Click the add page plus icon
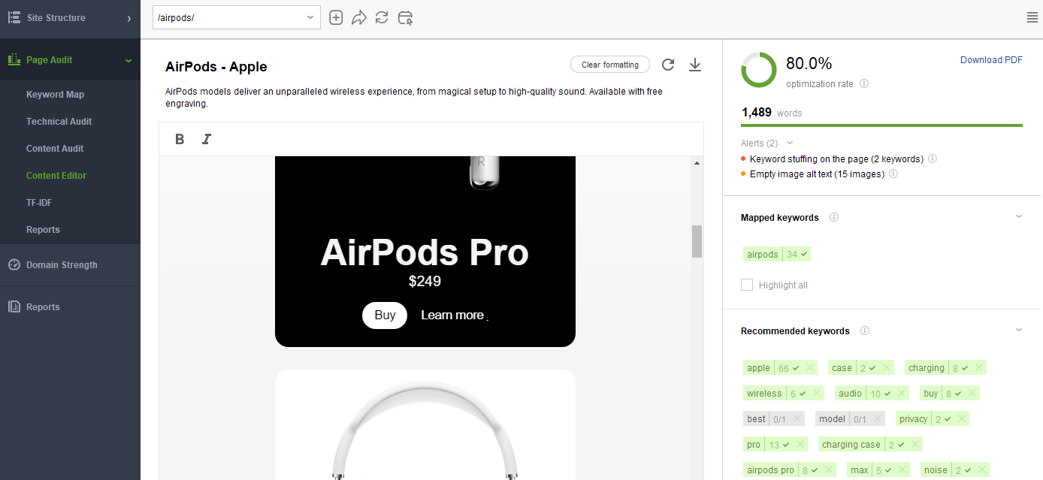This screenshot has width=1043, height=480. [x=336, y=17]
